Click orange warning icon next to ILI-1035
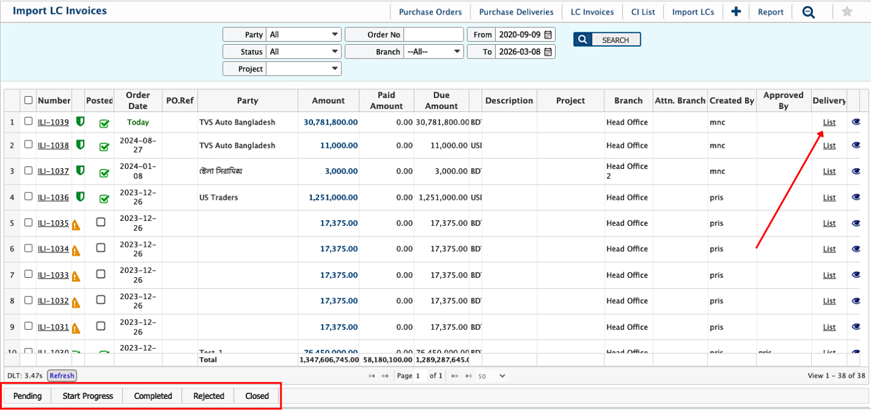 tap(76, 224)
